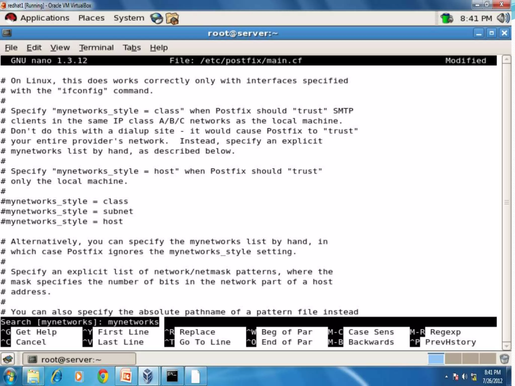Click the terminal scrollbar down arrow
This screenshot has height=386, width=515.
tap(506, 346)
